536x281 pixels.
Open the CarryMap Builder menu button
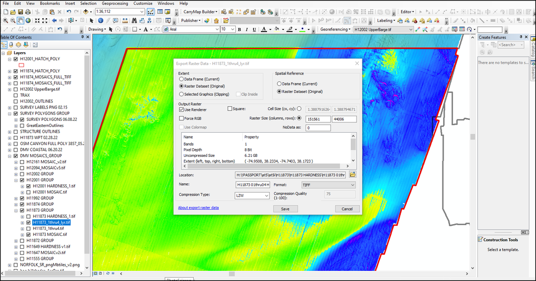click(x=200, y=12)
